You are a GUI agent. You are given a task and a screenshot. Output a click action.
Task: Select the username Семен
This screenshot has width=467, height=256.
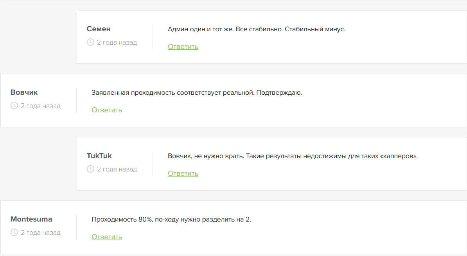(99, 29)
